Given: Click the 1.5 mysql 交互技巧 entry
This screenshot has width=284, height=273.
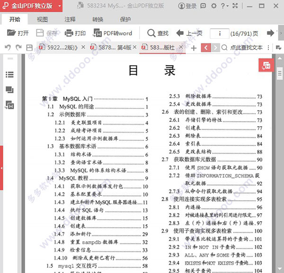Looking at the screenshot, I should (x=97, y=266).
